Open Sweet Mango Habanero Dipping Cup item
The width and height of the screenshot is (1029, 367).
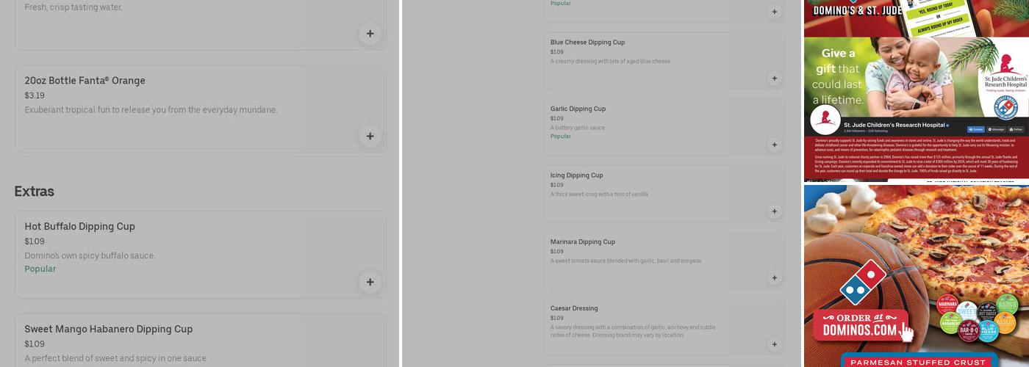(x=108, y=329)
